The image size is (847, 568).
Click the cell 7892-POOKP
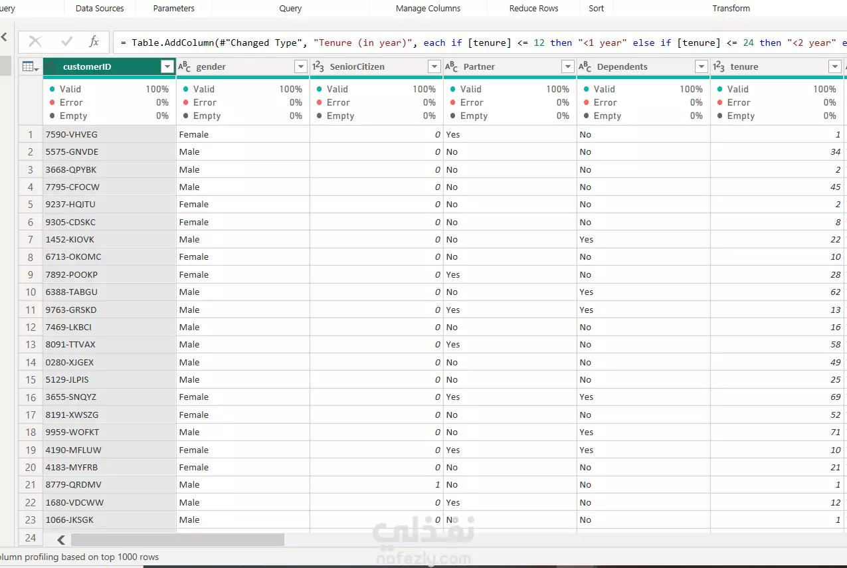click(110, 274)
